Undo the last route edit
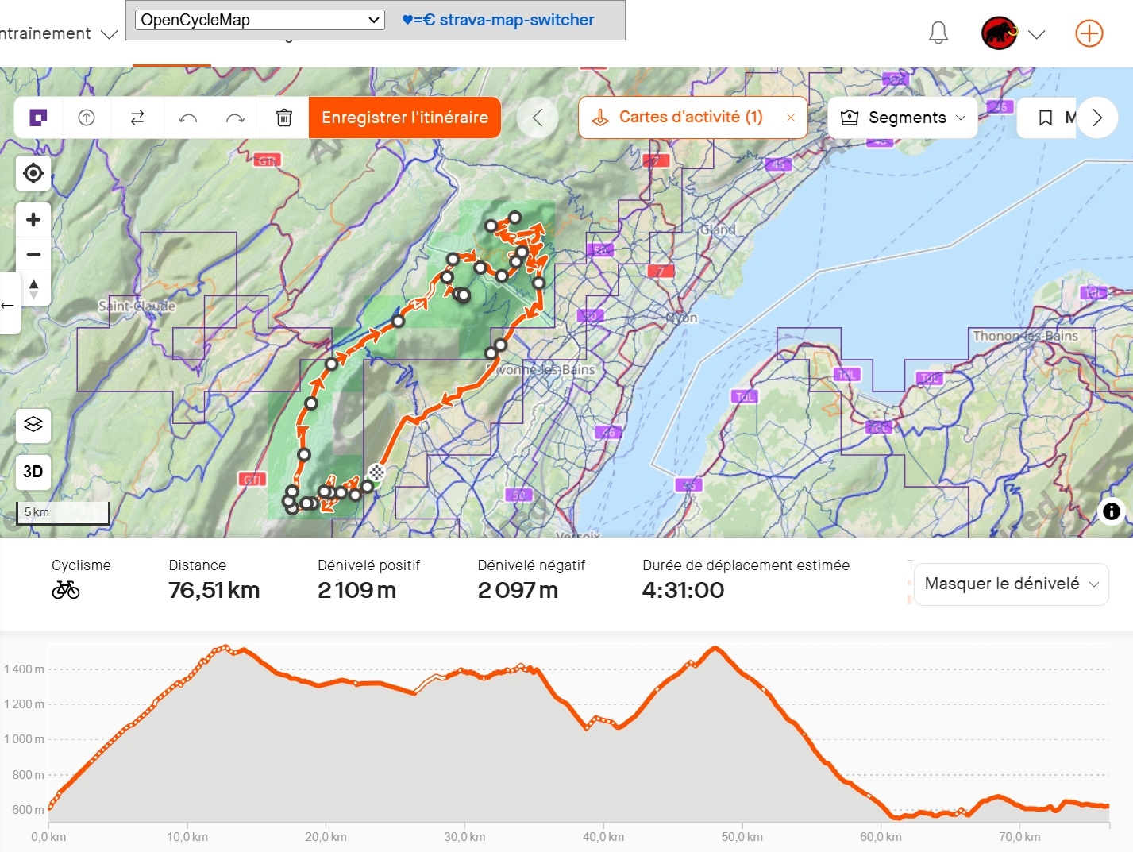This screenshot has width=1133, height=852. pos(188,118)
